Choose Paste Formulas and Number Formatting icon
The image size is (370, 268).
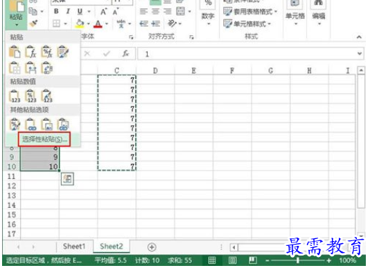[46, 52]
